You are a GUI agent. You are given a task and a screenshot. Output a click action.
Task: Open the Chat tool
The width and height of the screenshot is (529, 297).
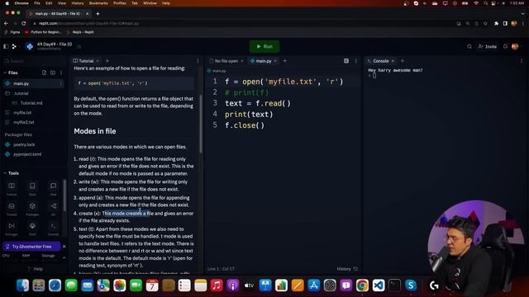point(53,189)
